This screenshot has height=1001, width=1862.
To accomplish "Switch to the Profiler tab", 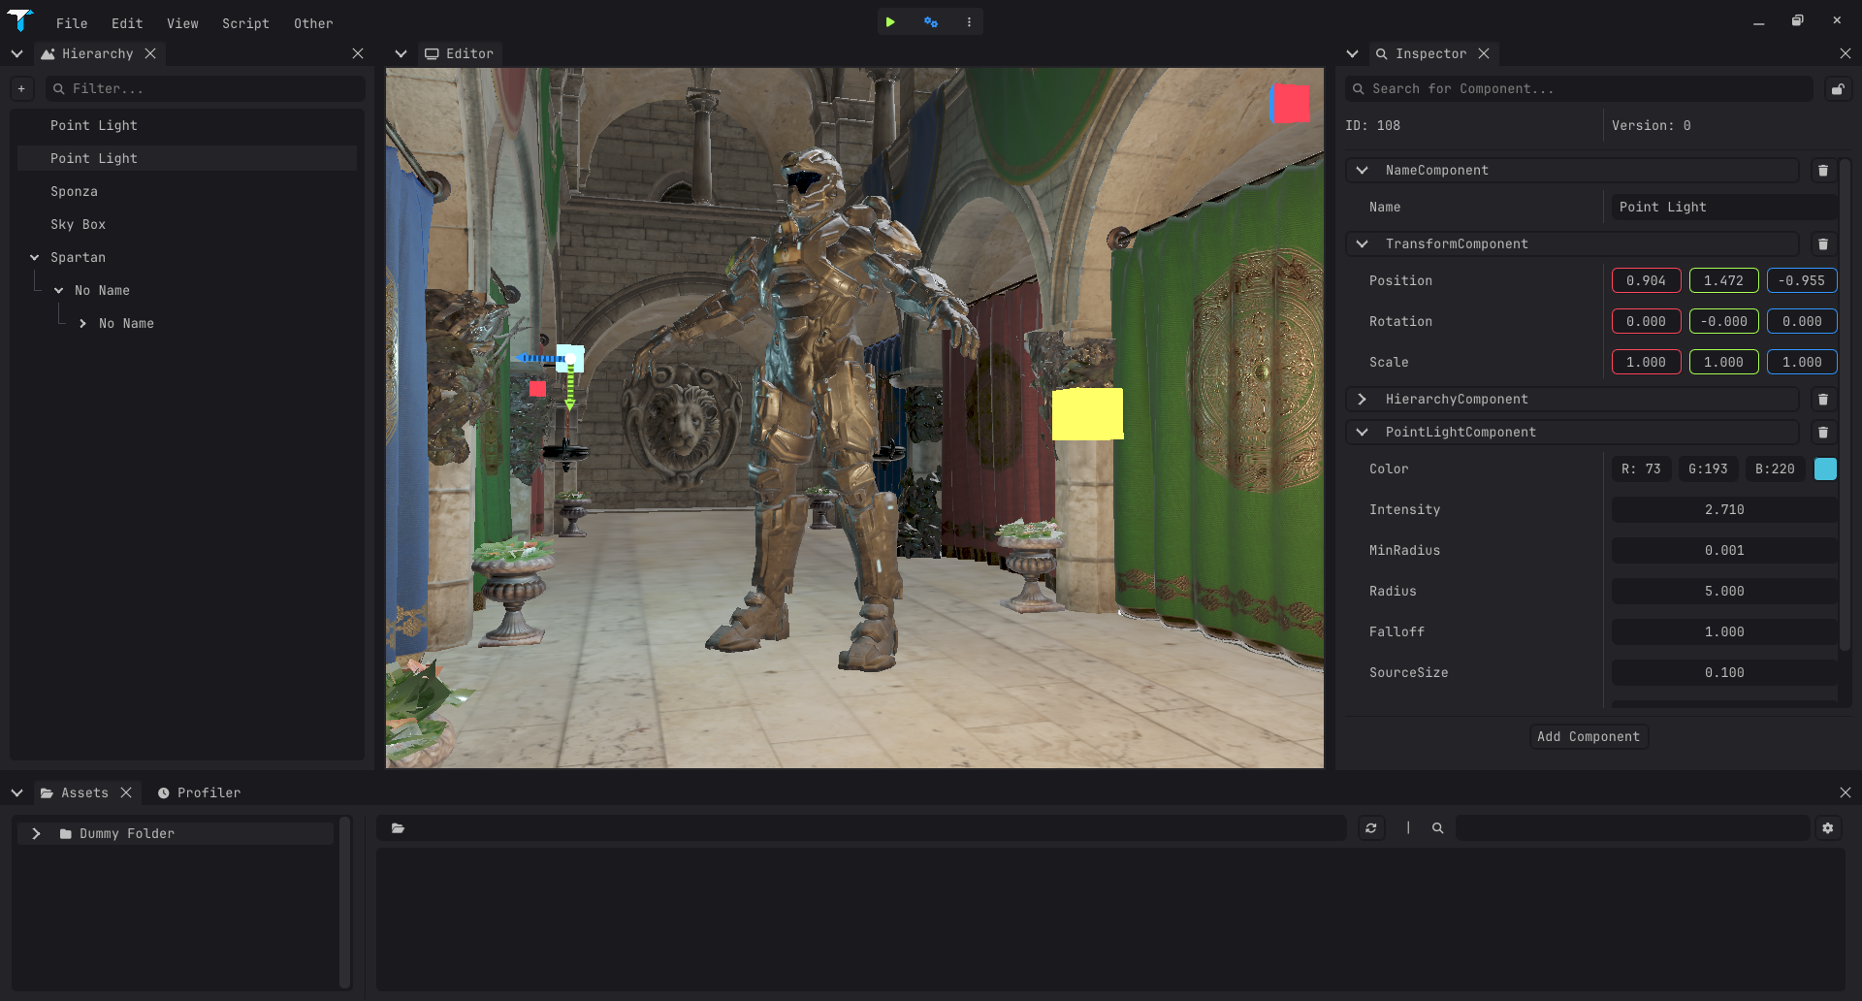I will [200, 793].
